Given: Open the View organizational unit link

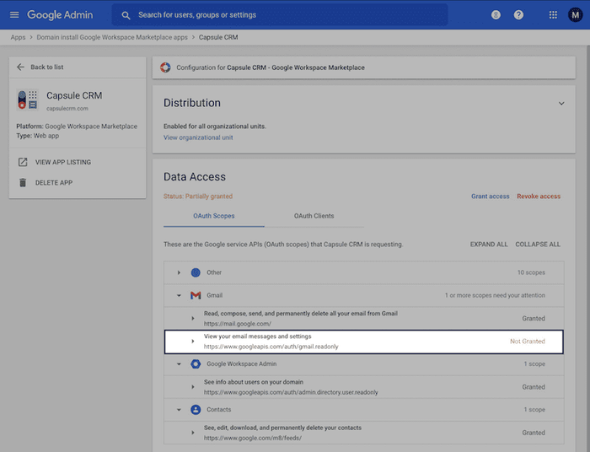Looking at the screenshot, I should point(198,137).
